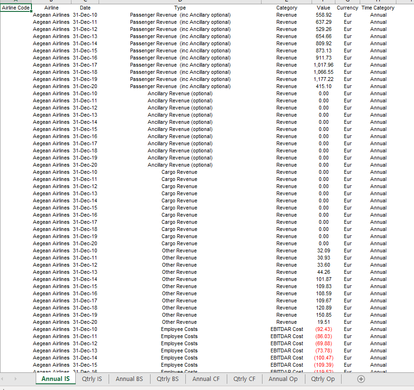Select EBITDAR Cost category for 31-Dec-13 Employee Costs
414x390 pixels.
click(286, 350)
